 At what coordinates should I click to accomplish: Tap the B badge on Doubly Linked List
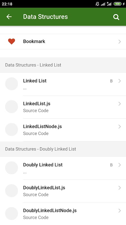point(111,165)
